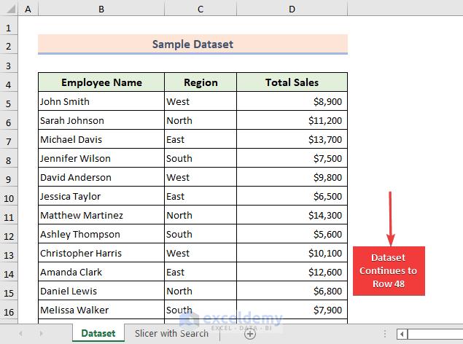Click the $10,100 sales cell
This screenshot has width=463, height=344.
coord(292,253)
